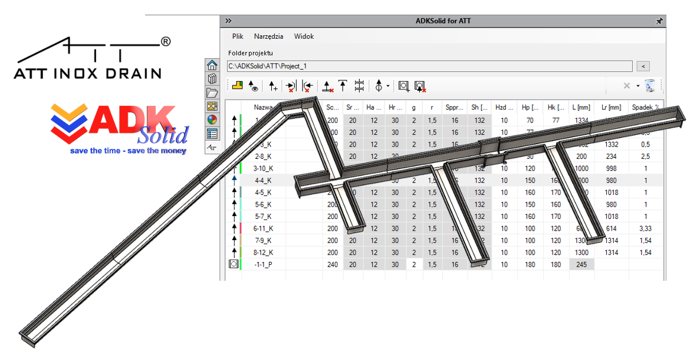Viewport: 700px width, 359px height.
Task: Select the row named -1-1_P
Action: point(443,265)
